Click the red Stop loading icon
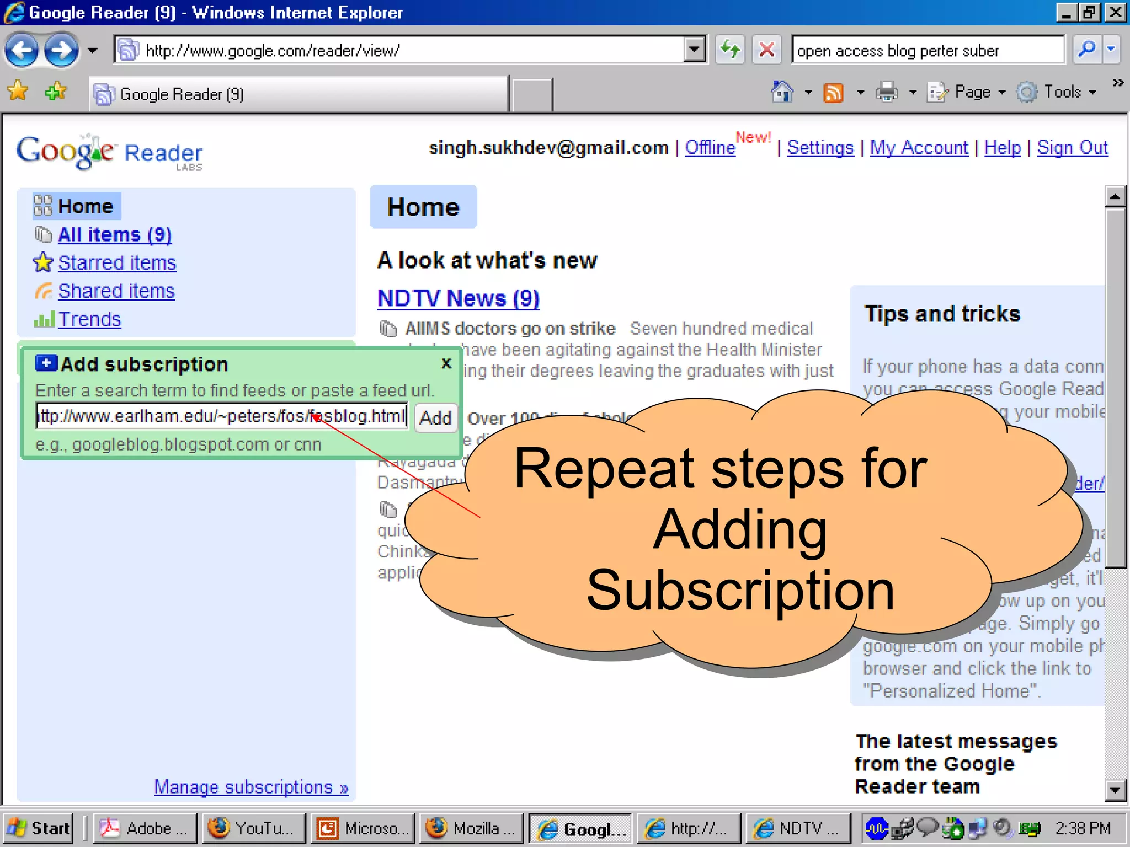 [767, 51]
